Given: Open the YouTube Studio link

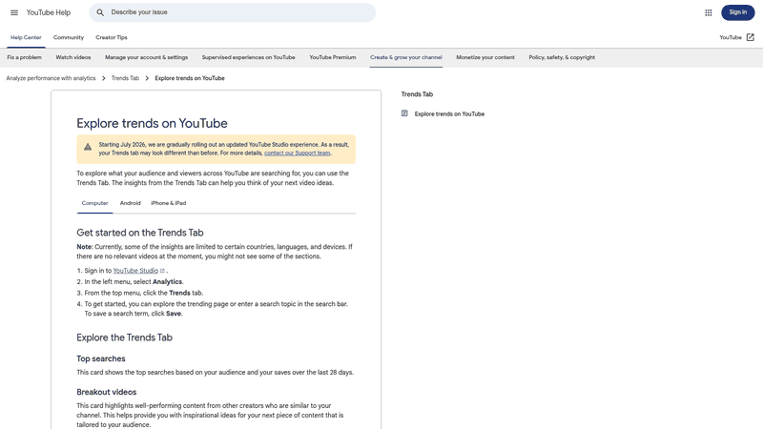Looking at the screenshot, I should [x=135, y=271].
